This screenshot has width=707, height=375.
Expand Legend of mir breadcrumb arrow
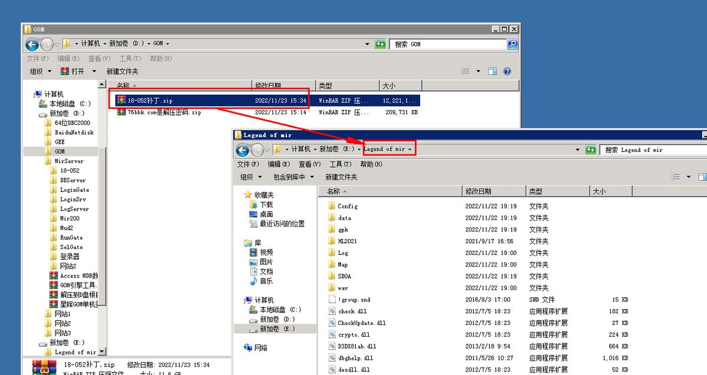click(410, 150)
